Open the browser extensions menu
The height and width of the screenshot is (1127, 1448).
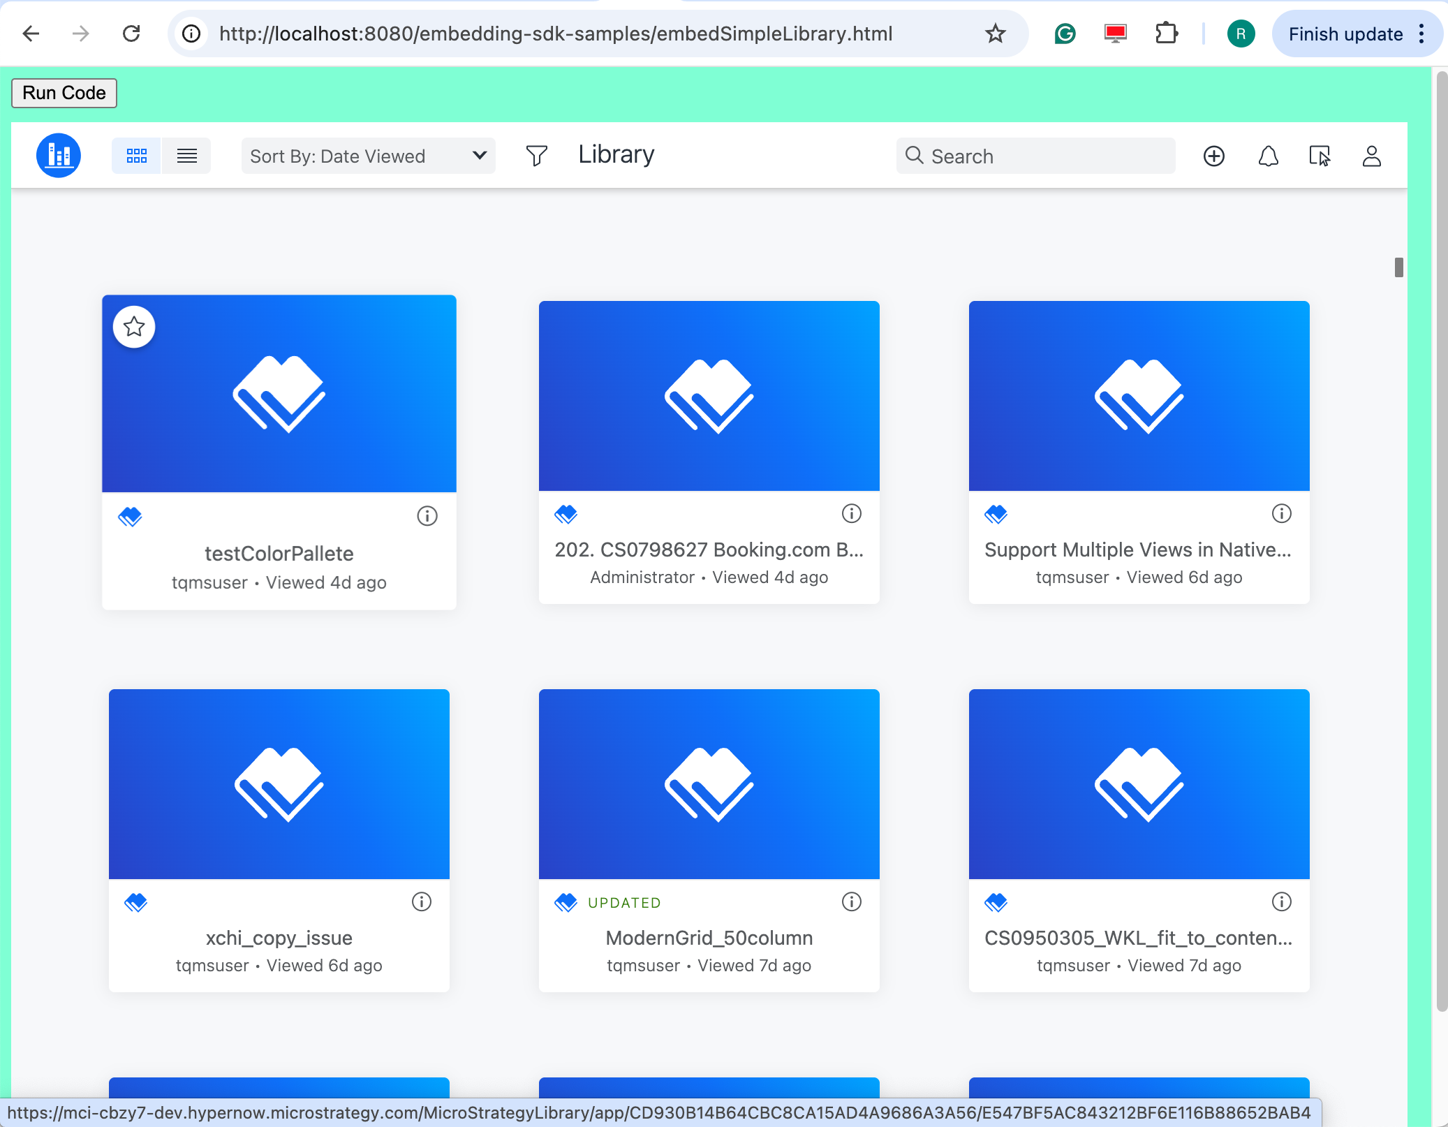pos(1167,33)
